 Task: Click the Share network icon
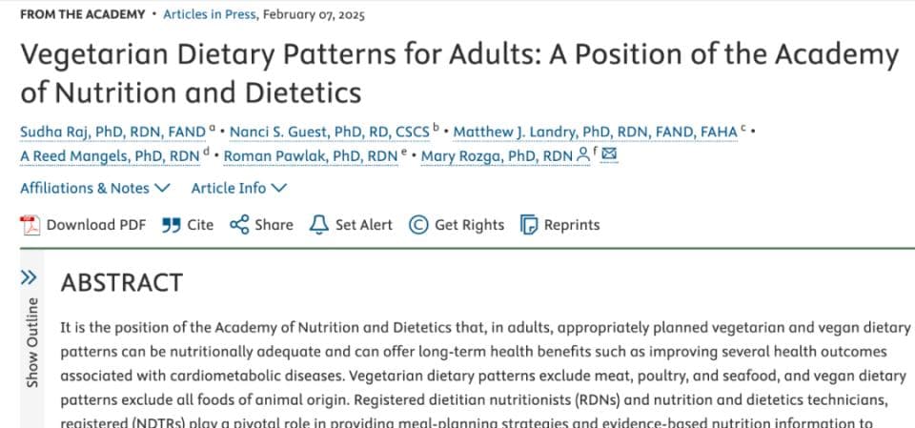tap(239, 225)
